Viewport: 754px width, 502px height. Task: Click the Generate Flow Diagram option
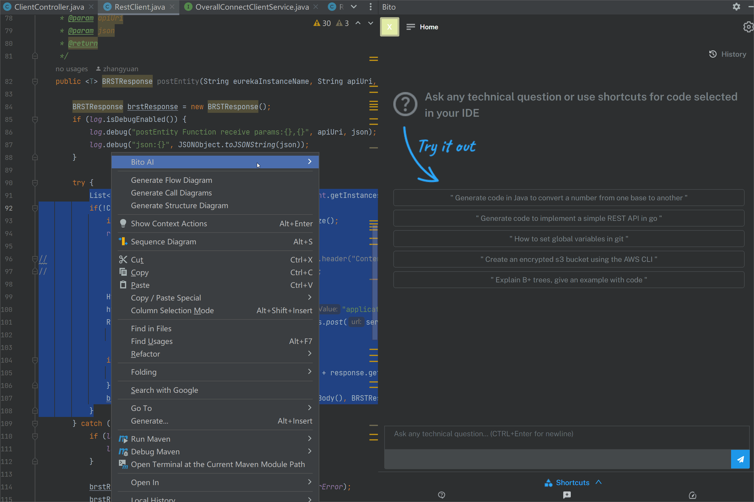click(171, 180)
